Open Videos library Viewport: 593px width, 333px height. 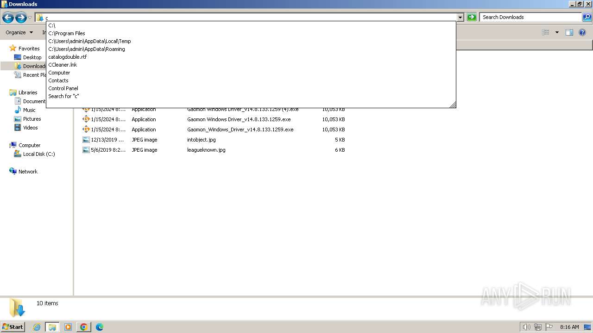tap(31, 128)
